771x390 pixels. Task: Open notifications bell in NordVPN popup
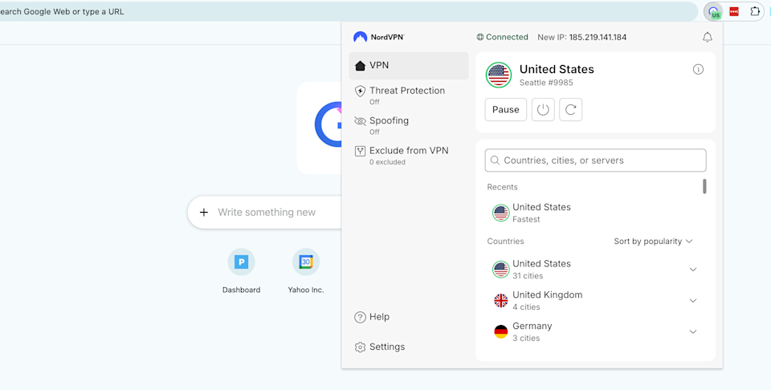[x=707, y=37]
